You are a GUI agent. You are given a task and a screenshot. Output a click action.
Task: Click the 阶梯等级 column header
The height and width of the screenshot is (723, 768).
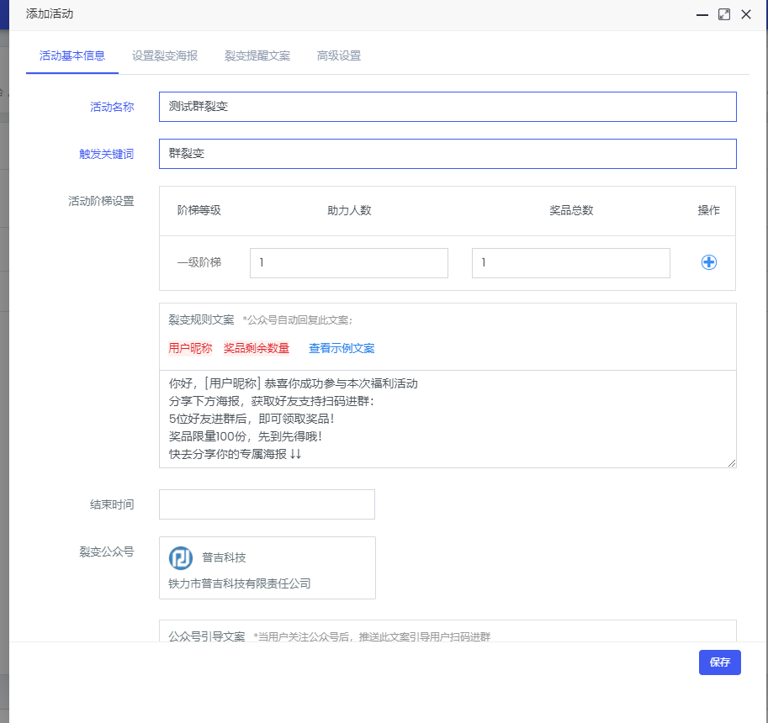pyautogui.click(x=199, y=210)
